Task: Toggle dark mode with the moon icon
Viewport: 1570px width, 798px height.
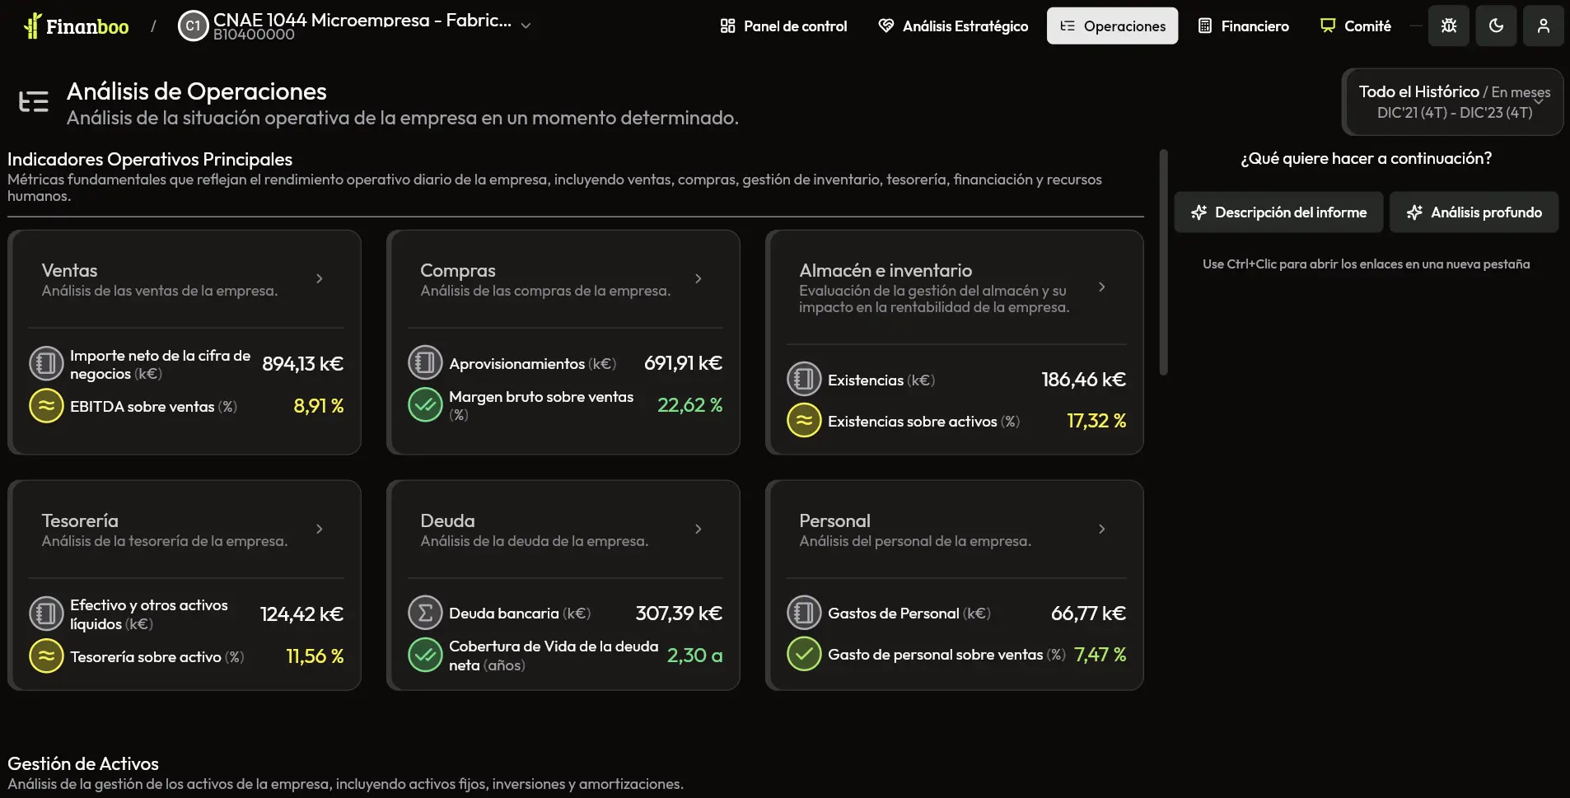Action: click(1496, 26)
